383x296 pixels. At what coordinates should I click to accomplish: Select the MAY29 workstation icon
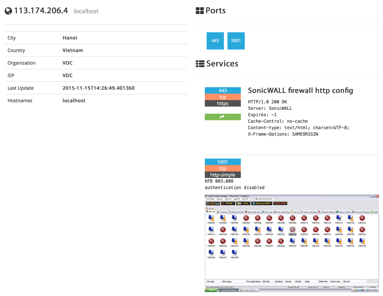(x=350, y=229)
